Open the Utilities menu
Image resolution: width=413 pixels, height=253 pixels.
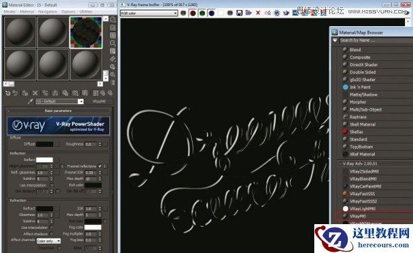pyautogui.click(x=86, y=11)
